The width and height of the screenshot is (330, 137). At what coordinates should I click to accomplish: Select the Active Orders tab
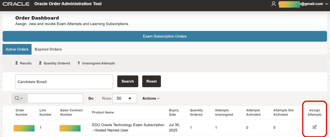(x=17, y=49)
